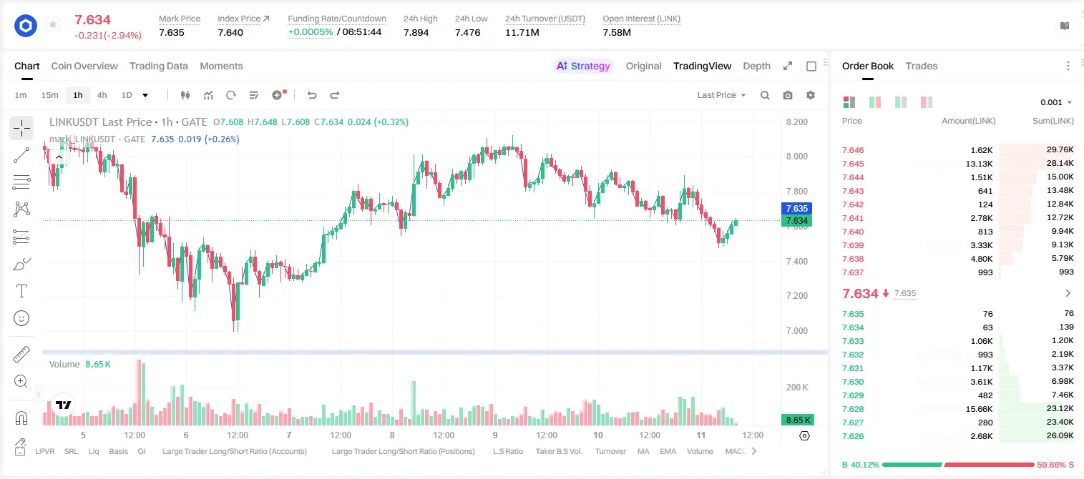Take a chart snapshot with camera icon

pyautogui.click(x=788, y=95)
